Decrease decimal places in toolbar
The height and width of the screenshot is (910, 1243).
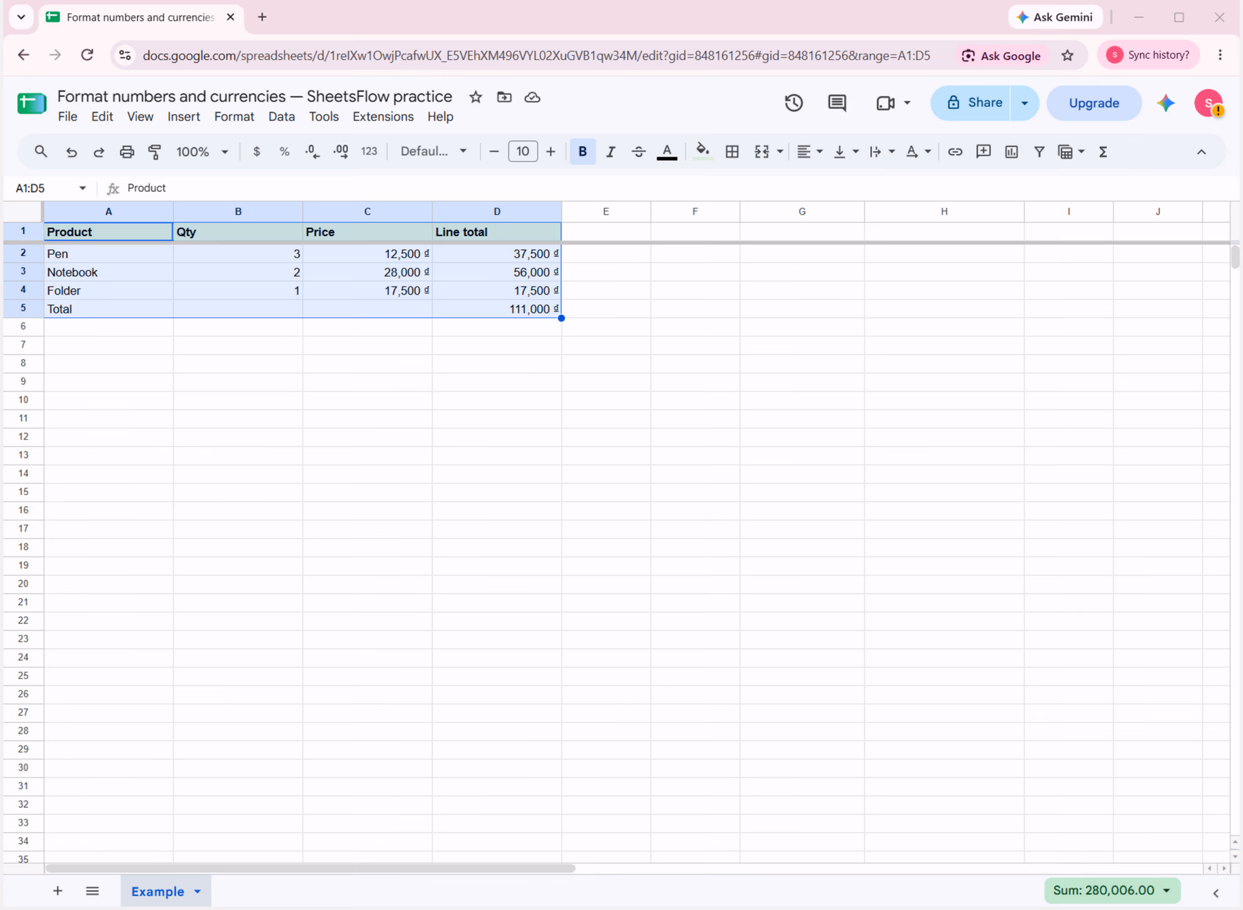pyautogui.click(x=312, y=152)
